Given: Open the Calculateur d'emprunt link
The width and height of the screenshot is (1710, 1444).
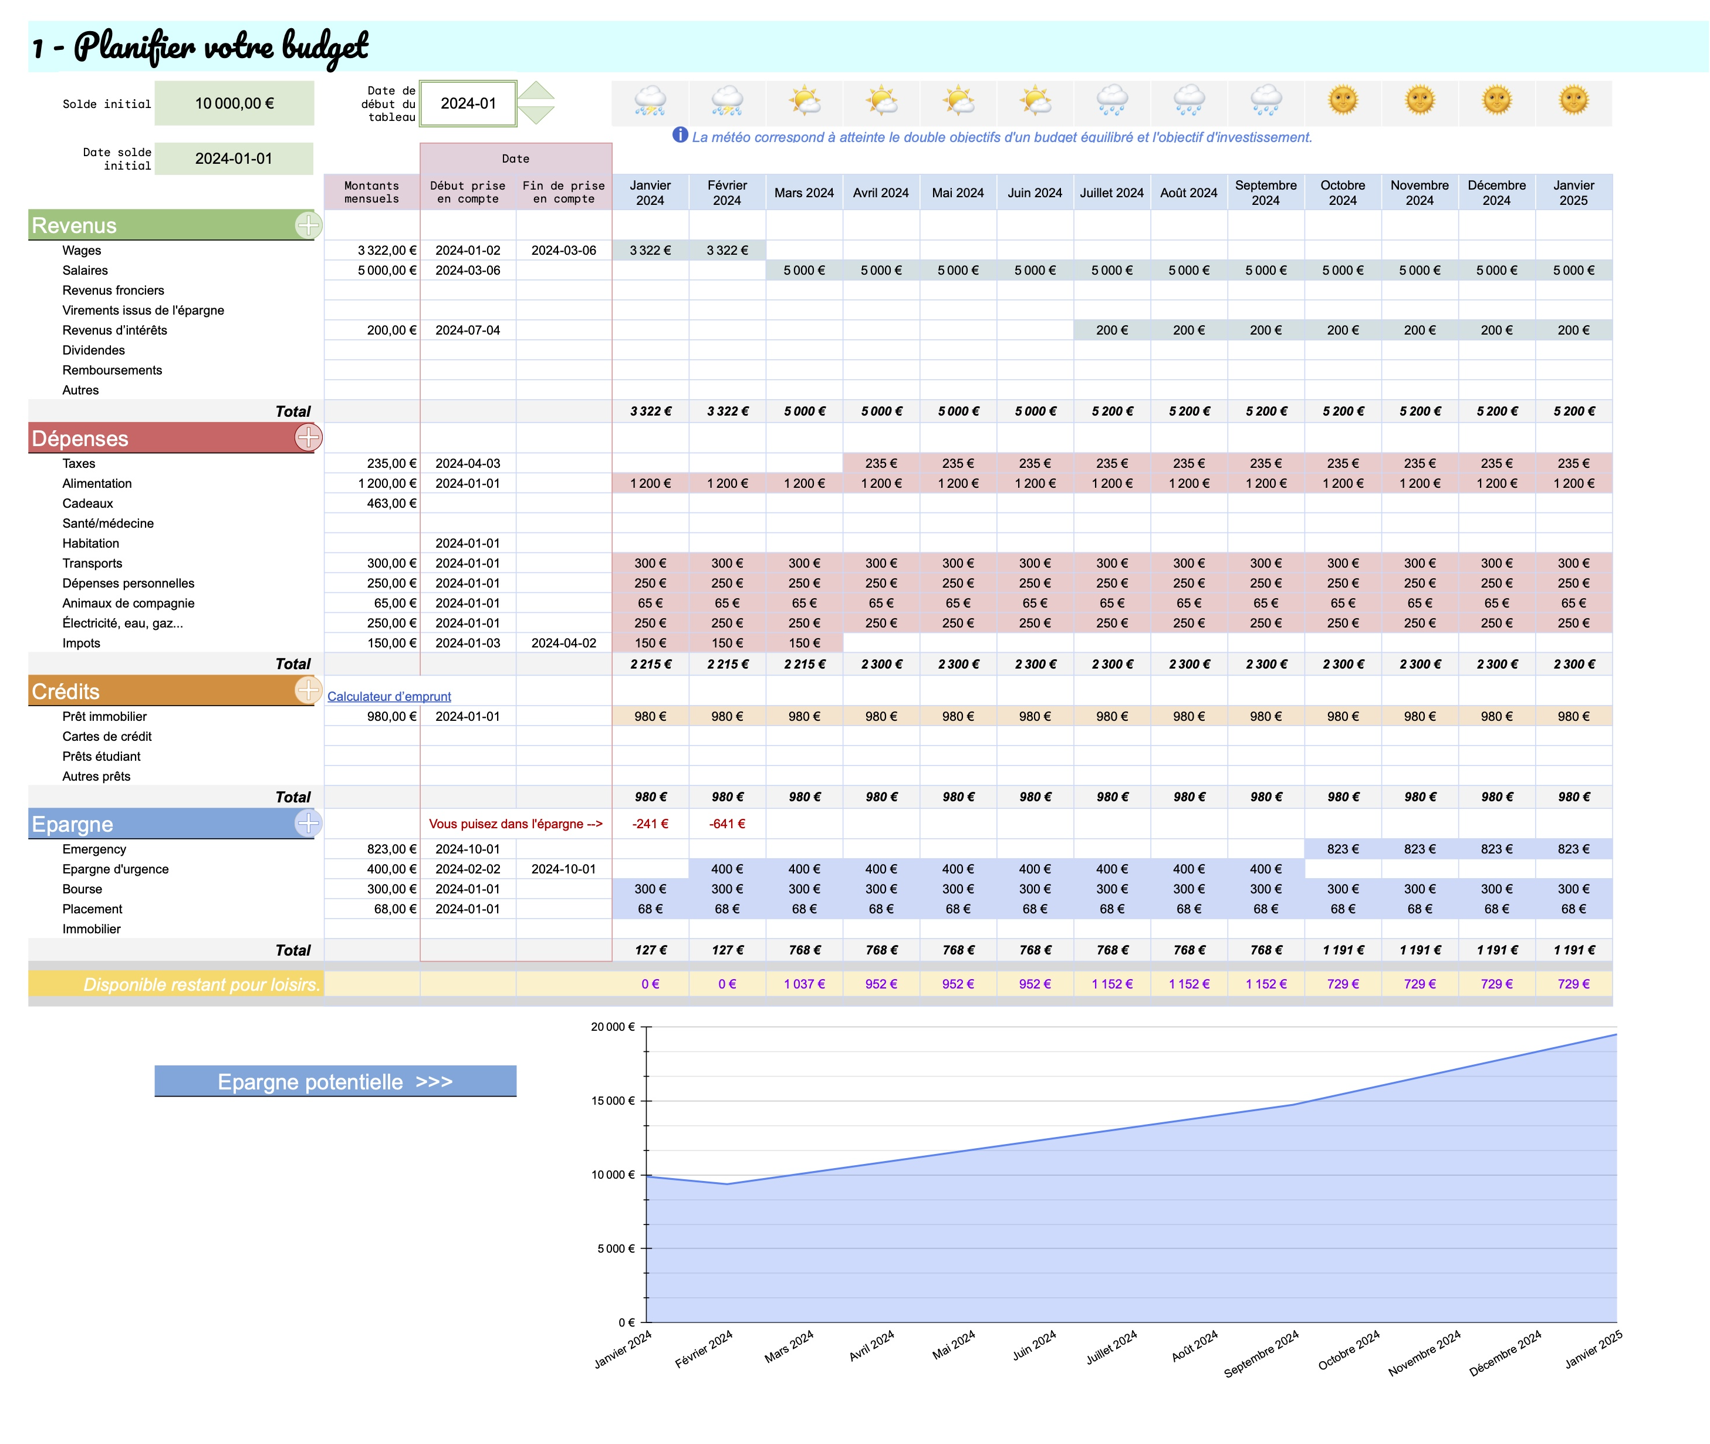Looking at the screenshot, I should point(388,696).
